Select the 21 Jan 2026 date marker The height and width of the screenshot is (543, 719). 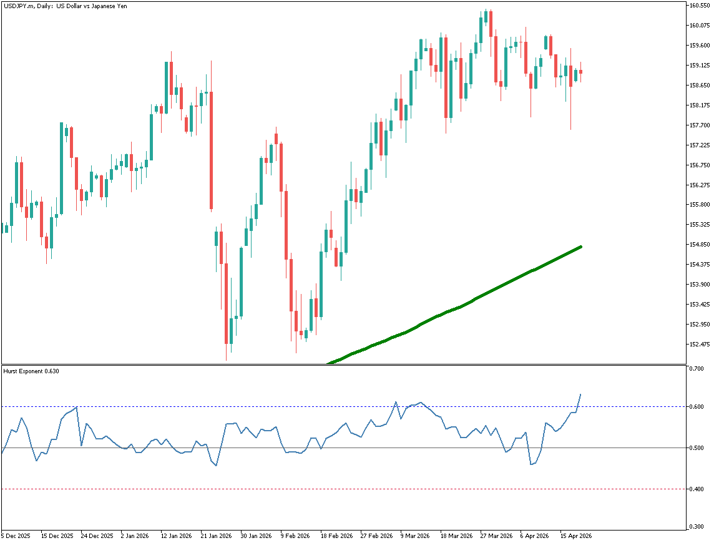215,536
